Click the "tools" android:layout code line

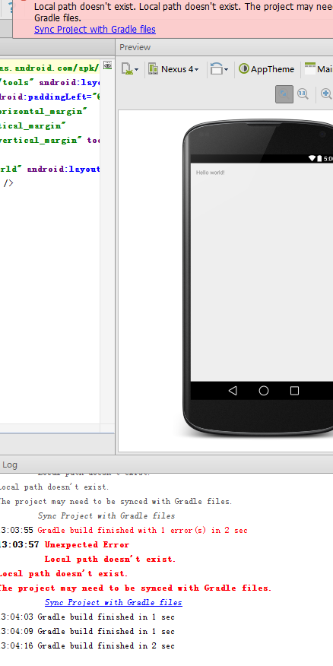pyautogui.click(x=49, y=82)
